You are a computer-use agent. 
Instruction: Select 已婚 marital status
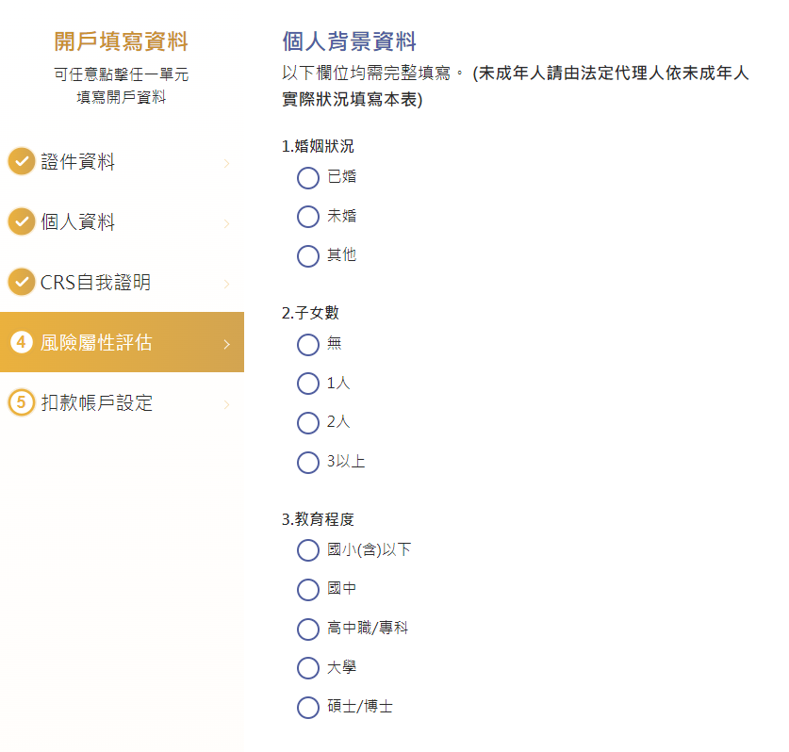point(308,177)
